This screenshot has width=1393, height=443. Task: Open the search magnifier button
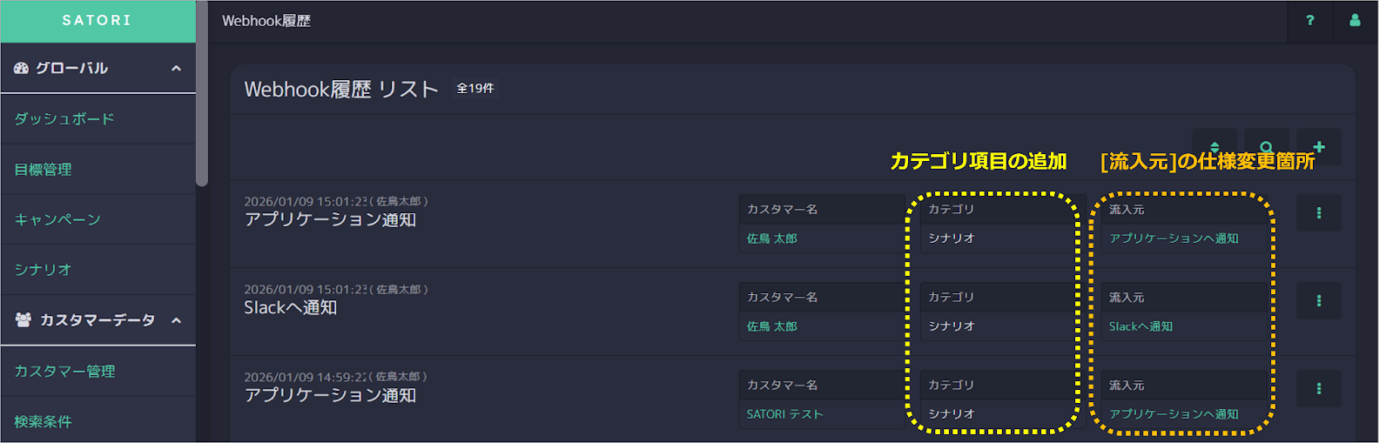coord(1267,146)
